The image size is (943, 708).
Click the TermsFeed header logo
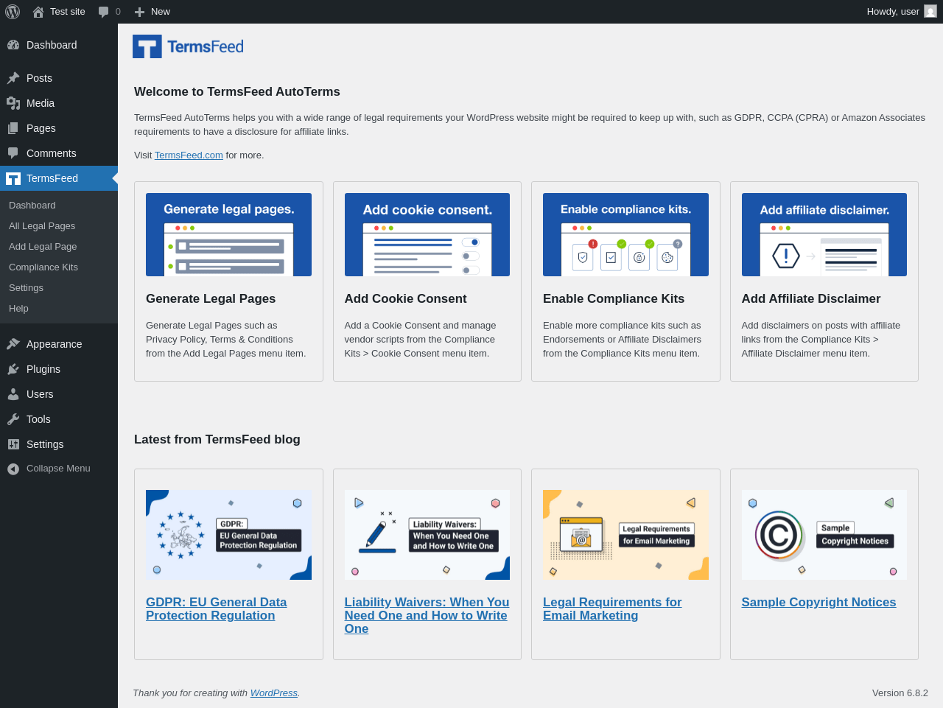(x=188, y=46)
